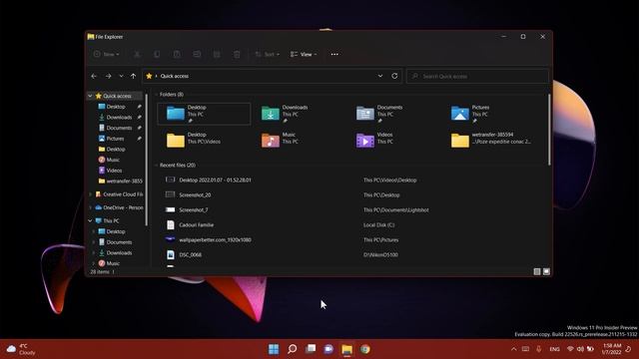Open the Sort dropdown menu
Viewport: 639px width, 359px height.
[267, 54]
